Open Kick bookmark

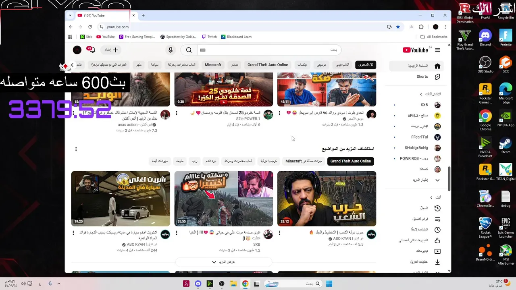(x=86, y=37)
